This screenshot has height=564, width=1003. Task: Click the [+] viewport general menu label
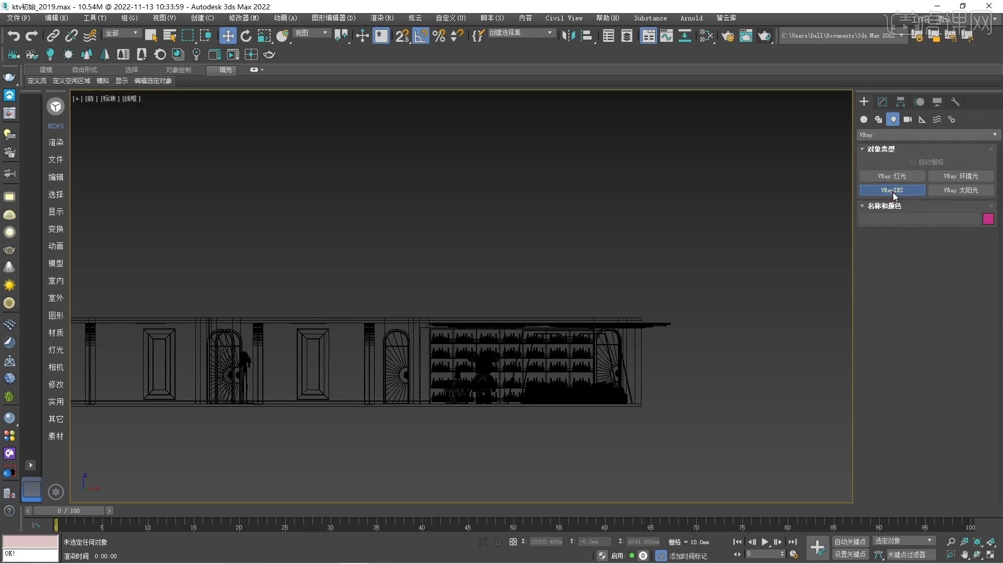click(77, 99)
